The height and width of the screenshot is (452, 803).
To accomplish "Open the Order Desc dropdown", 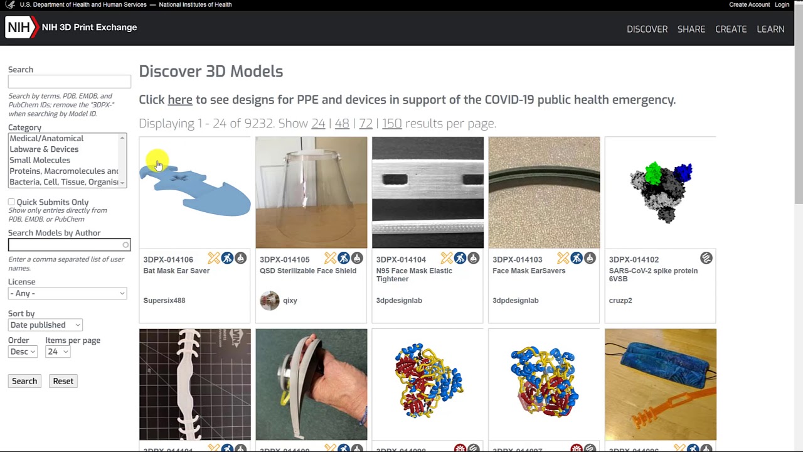I will click(23, 352).
